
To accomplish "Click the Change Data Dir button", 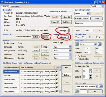I will pos(82,19).
